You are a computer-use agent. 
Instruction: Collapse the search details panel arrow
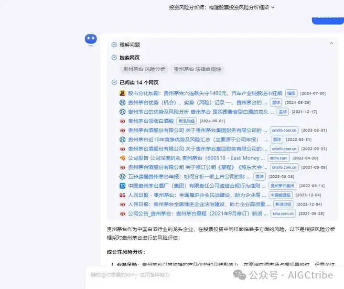332,43
